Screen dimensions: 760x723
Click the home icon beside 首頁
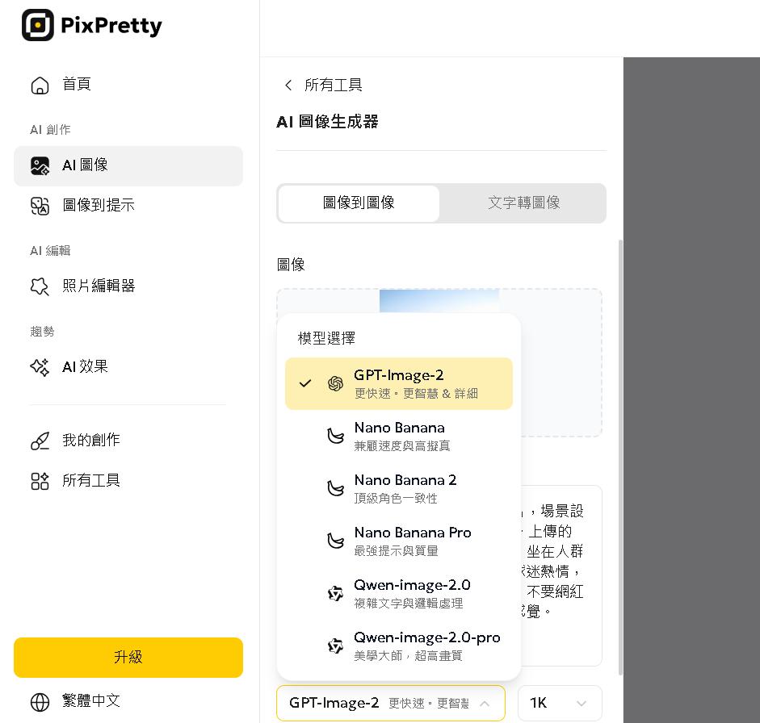40,86
